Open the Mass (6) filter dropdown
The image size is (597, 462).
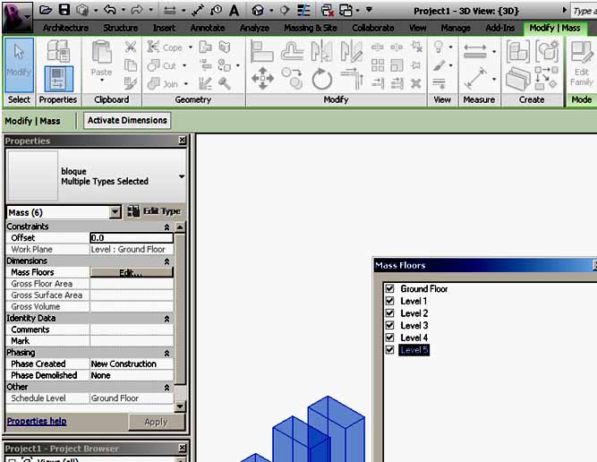pyautogui.click(x=115, y=213)
